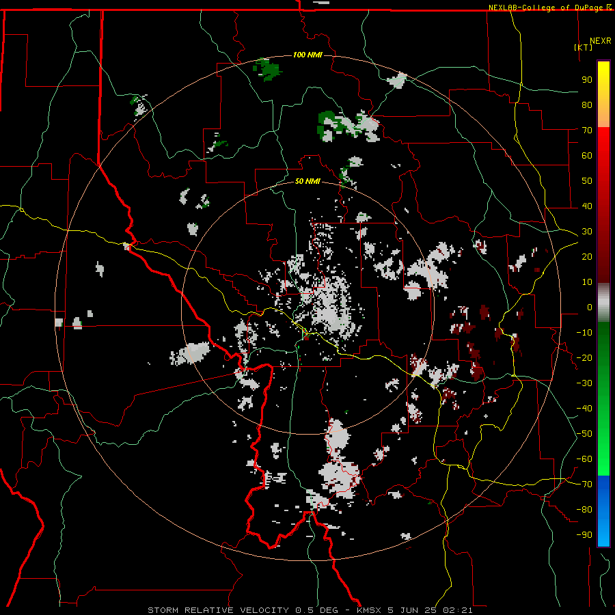
Task: Click STORM RELATIVE VELOCITY in the caption
Action: pos(218,610)
